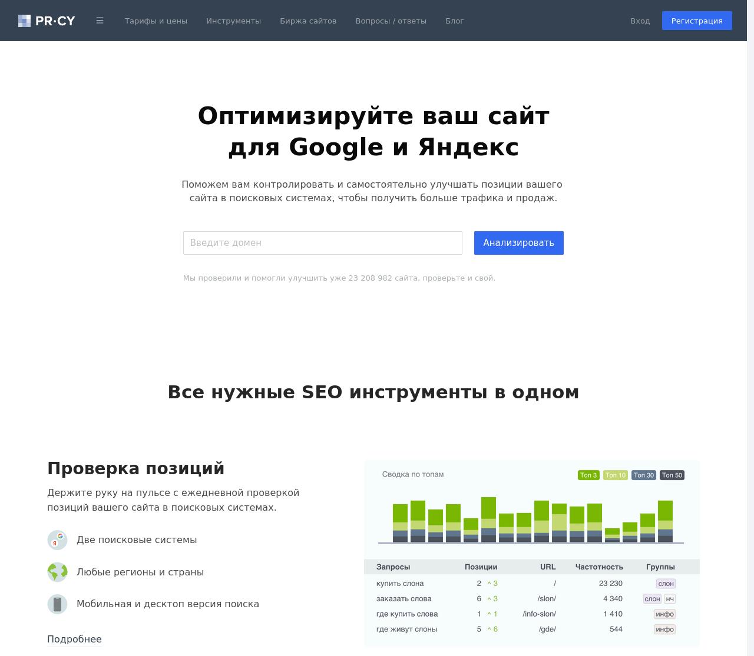This screenshot has height=656, width=754.
Task: Click the Частотность column header
Action: point(599,567)
